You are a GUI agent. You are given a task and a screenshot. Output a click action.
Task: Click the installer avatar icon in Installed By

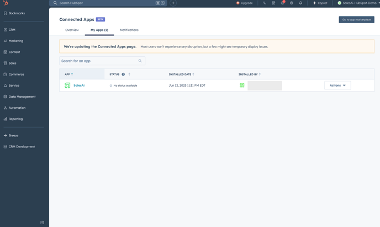coord(242,85)
